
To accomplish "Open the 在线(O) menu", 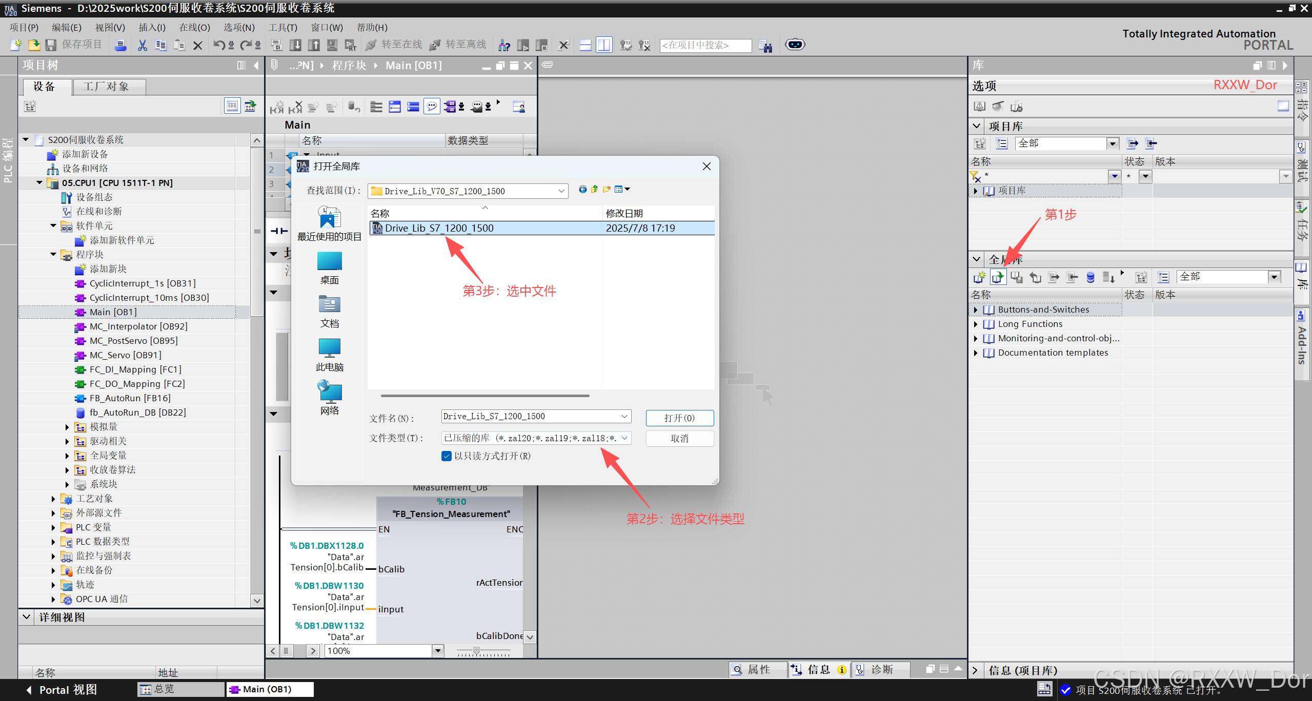I will point(194,28).
